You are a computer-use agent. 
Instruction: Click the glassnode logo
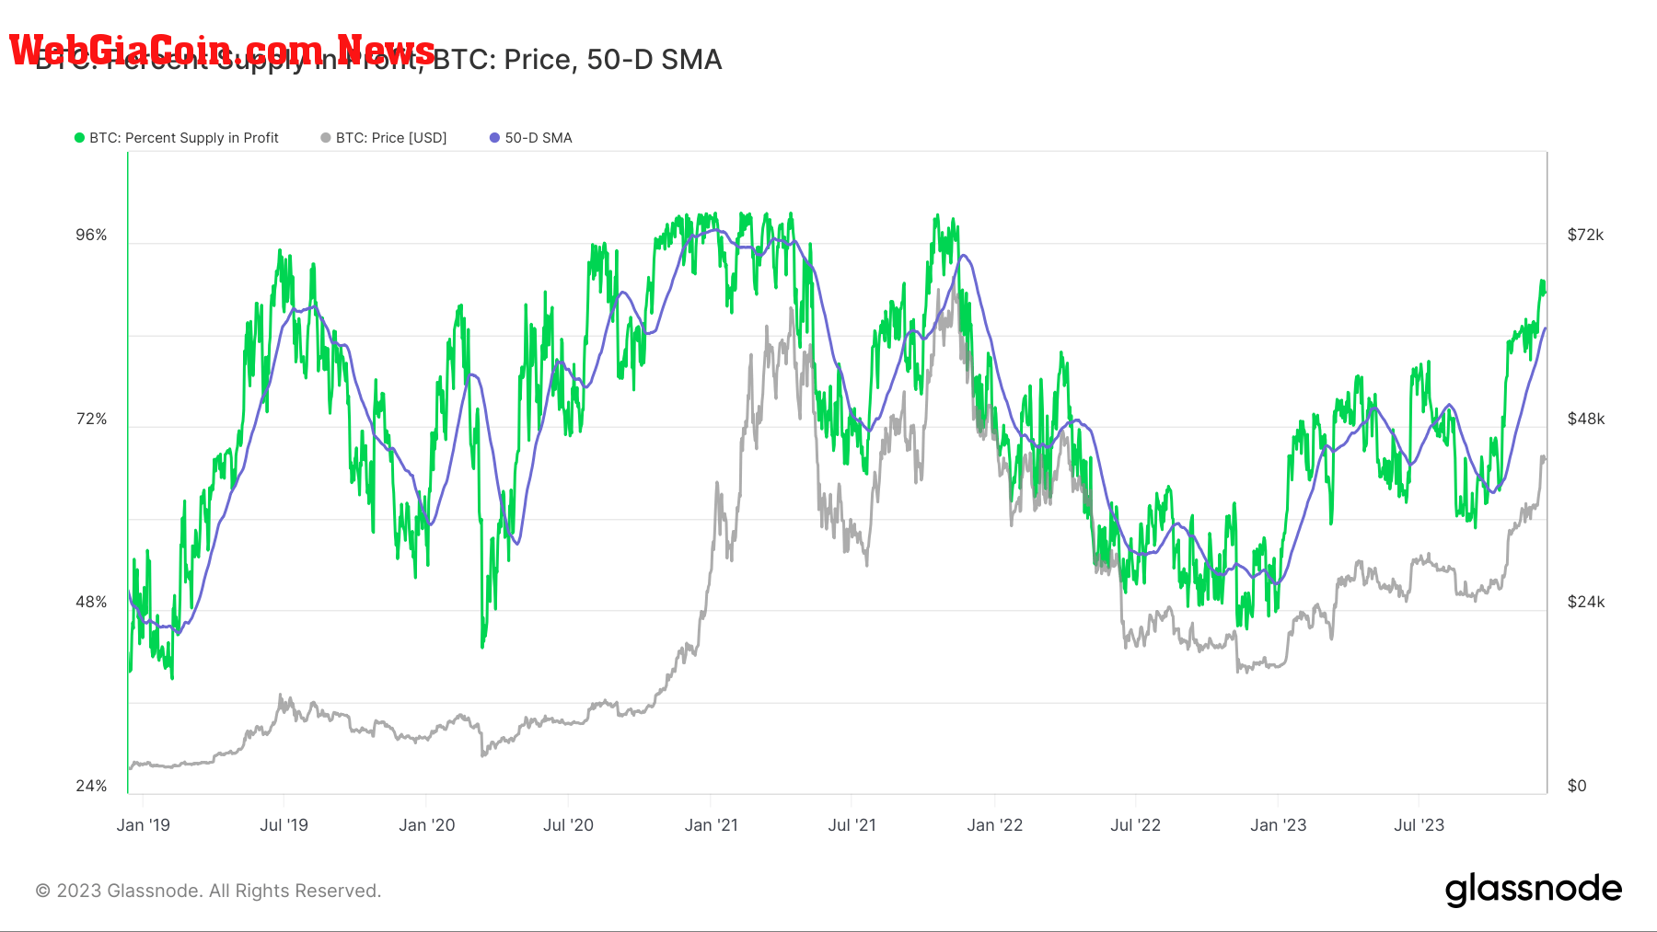pos(1533,890)
